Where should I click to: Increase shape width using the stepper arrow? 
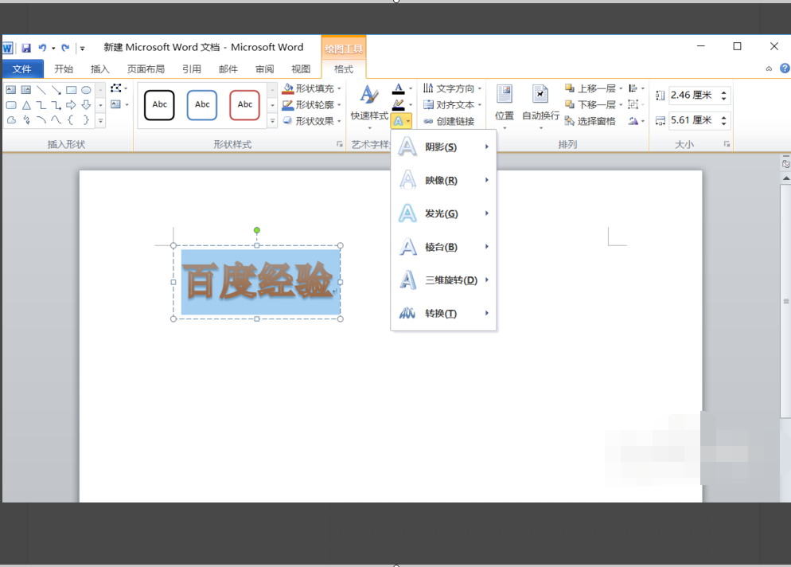click(724, 117)
